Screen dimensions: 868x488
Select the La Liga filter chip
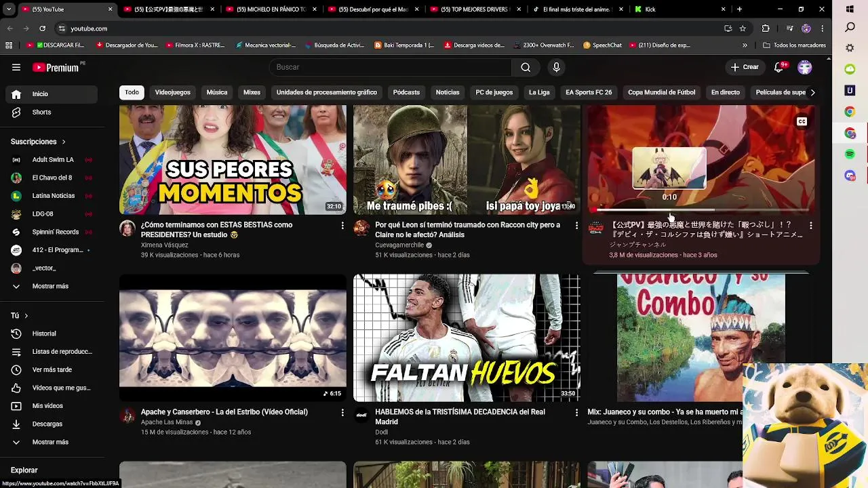pyautogui.click(x=539, y=92)
